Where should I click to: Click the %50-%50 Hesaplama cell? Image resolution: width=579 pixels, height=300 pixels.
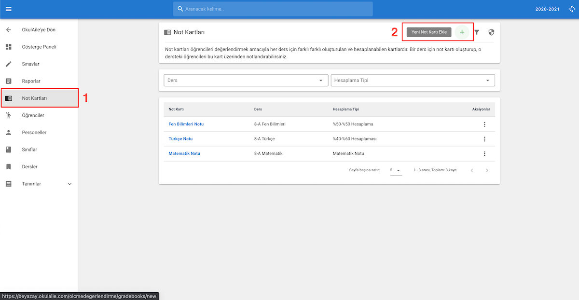353,124
